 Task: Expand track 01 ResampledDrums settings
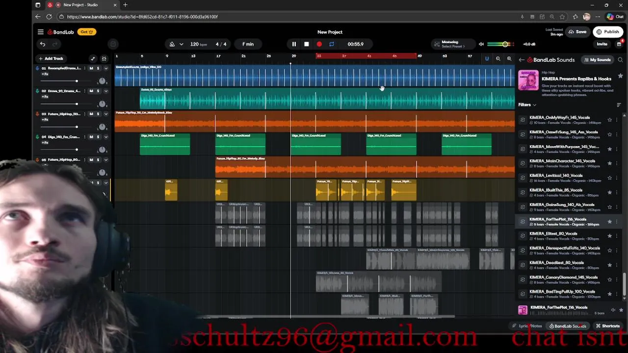[x=105, y=68]
